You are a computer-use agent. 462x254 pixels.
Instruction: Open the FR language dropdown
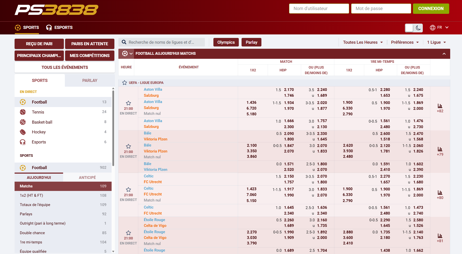439,27
